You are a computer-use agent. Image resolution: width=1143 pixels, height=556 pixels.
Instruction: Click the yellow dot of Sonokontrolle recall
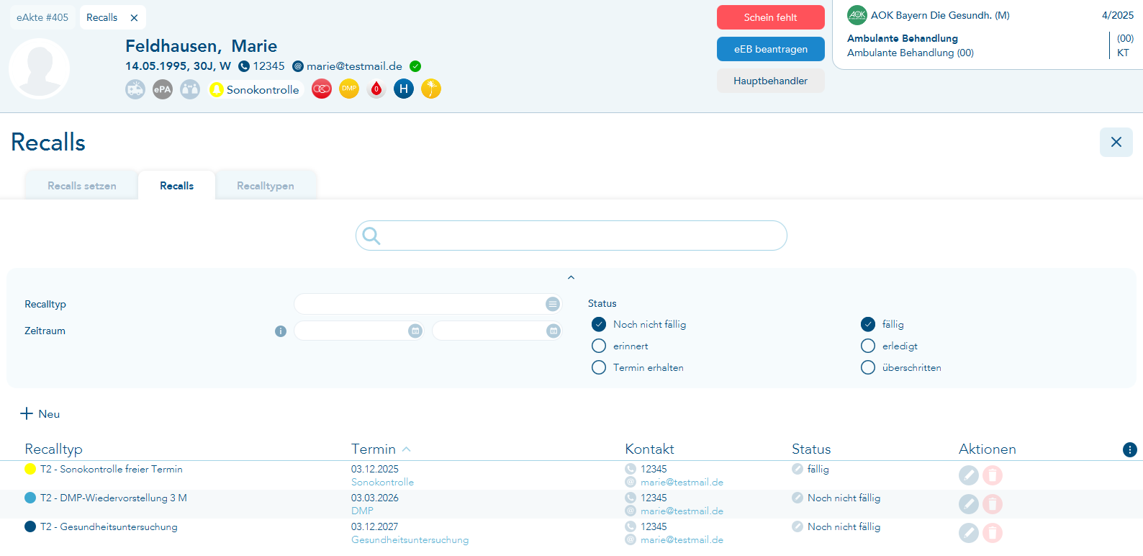tap(30, 469)
